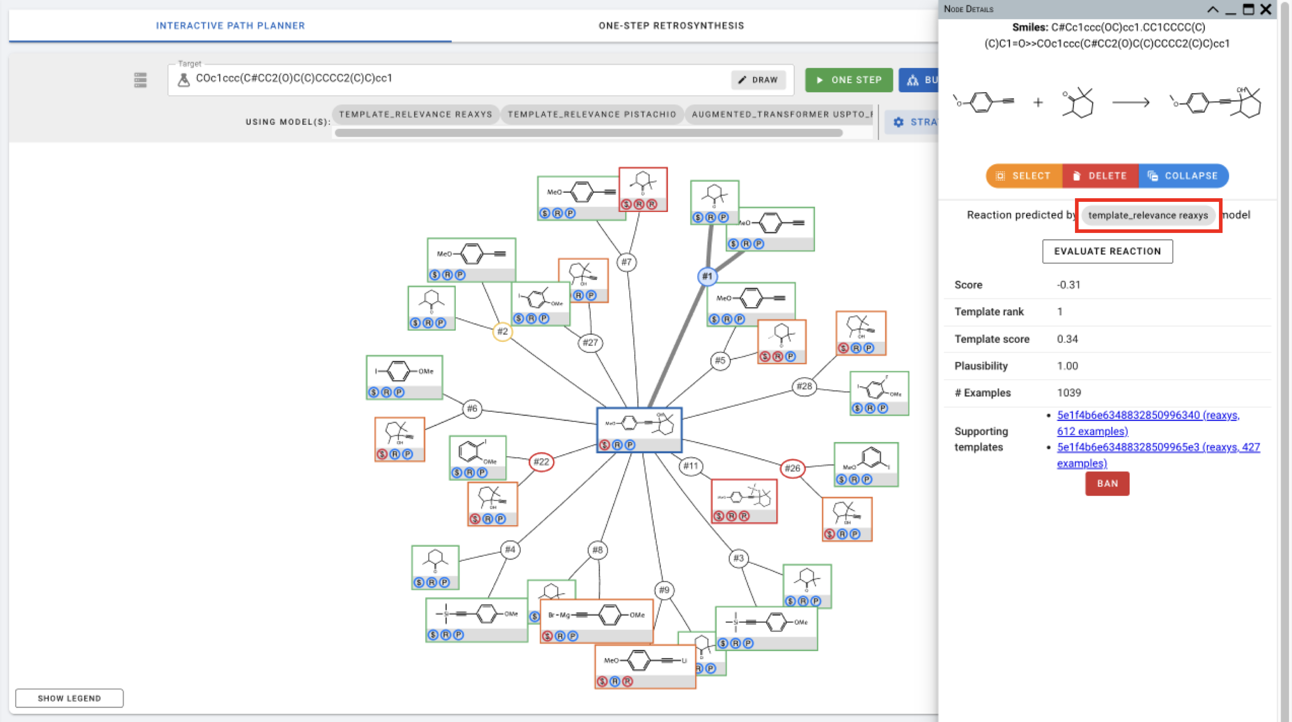
Task: Click the red-bordered molecule node below #11
Action: [744, 501]
